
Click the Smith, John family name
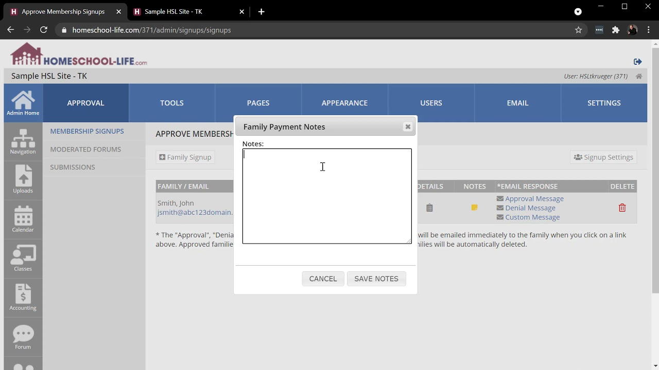point(176,203)
